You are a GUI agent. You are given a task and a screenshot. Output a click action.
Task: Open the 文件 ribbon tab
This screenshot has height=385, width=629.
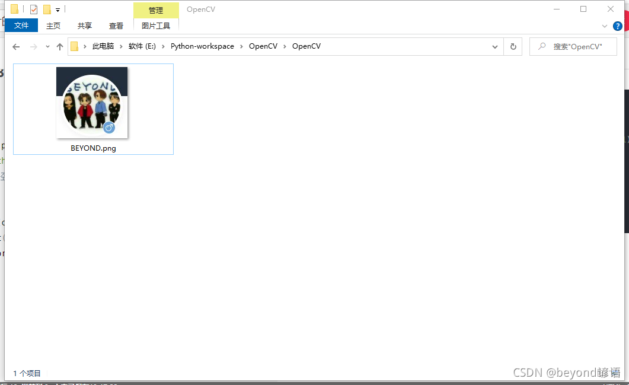pos(21,26)
